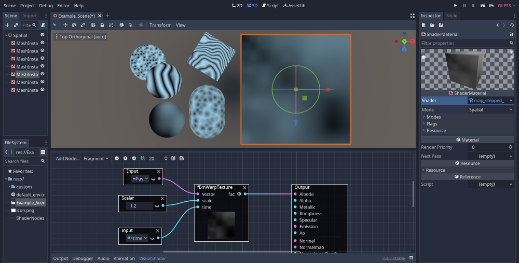Reset shader graph zoom
Image resolution: width=519 pixels, height=263 pixels.
(x=126, y=158)
